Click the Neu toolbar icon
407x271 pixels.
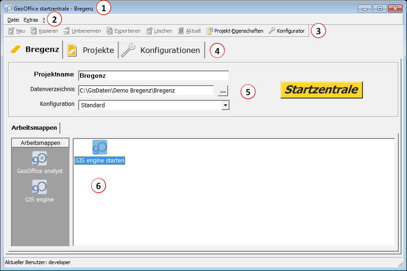12,31
